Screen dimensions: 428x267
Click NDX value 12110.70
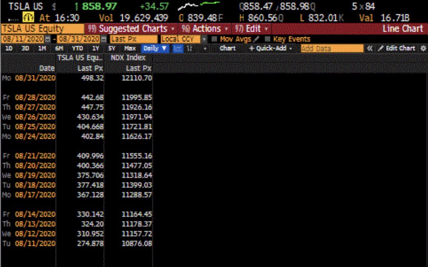tap(137, 78)
